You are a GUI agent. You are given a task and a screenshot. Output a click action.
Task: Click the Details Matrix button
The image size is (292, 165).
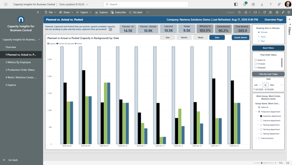(240, 37)
